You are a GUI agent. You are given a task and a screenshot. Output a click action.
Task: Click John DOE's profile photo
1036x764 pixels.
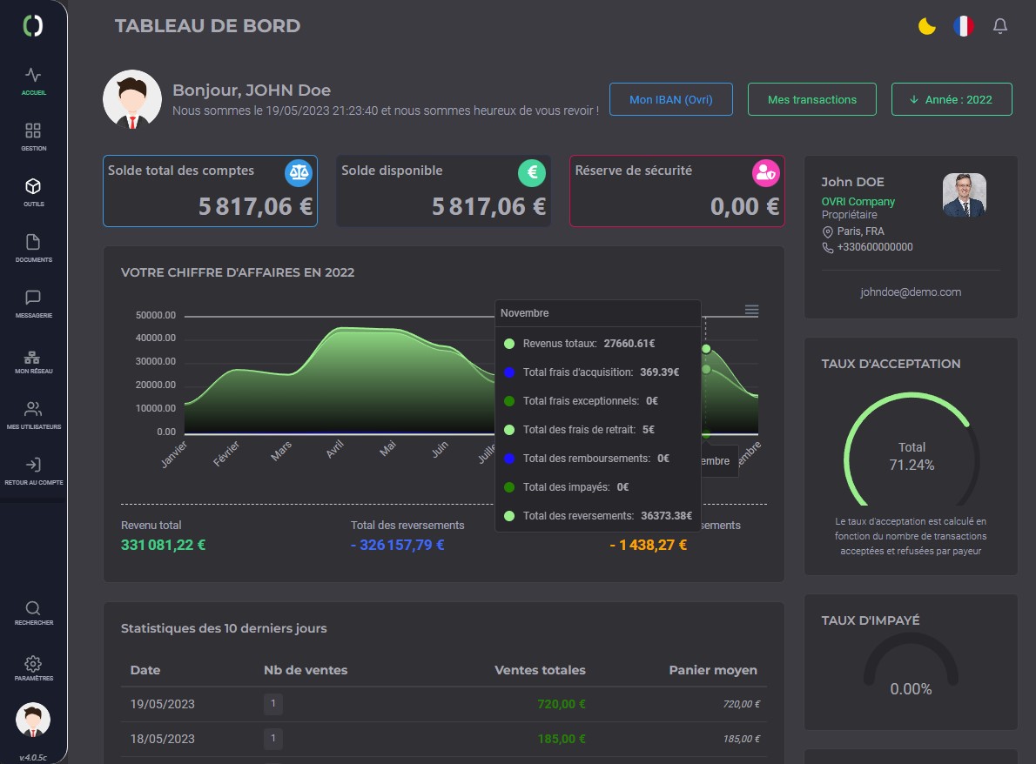pyautogui.click(x=964, y=195)
